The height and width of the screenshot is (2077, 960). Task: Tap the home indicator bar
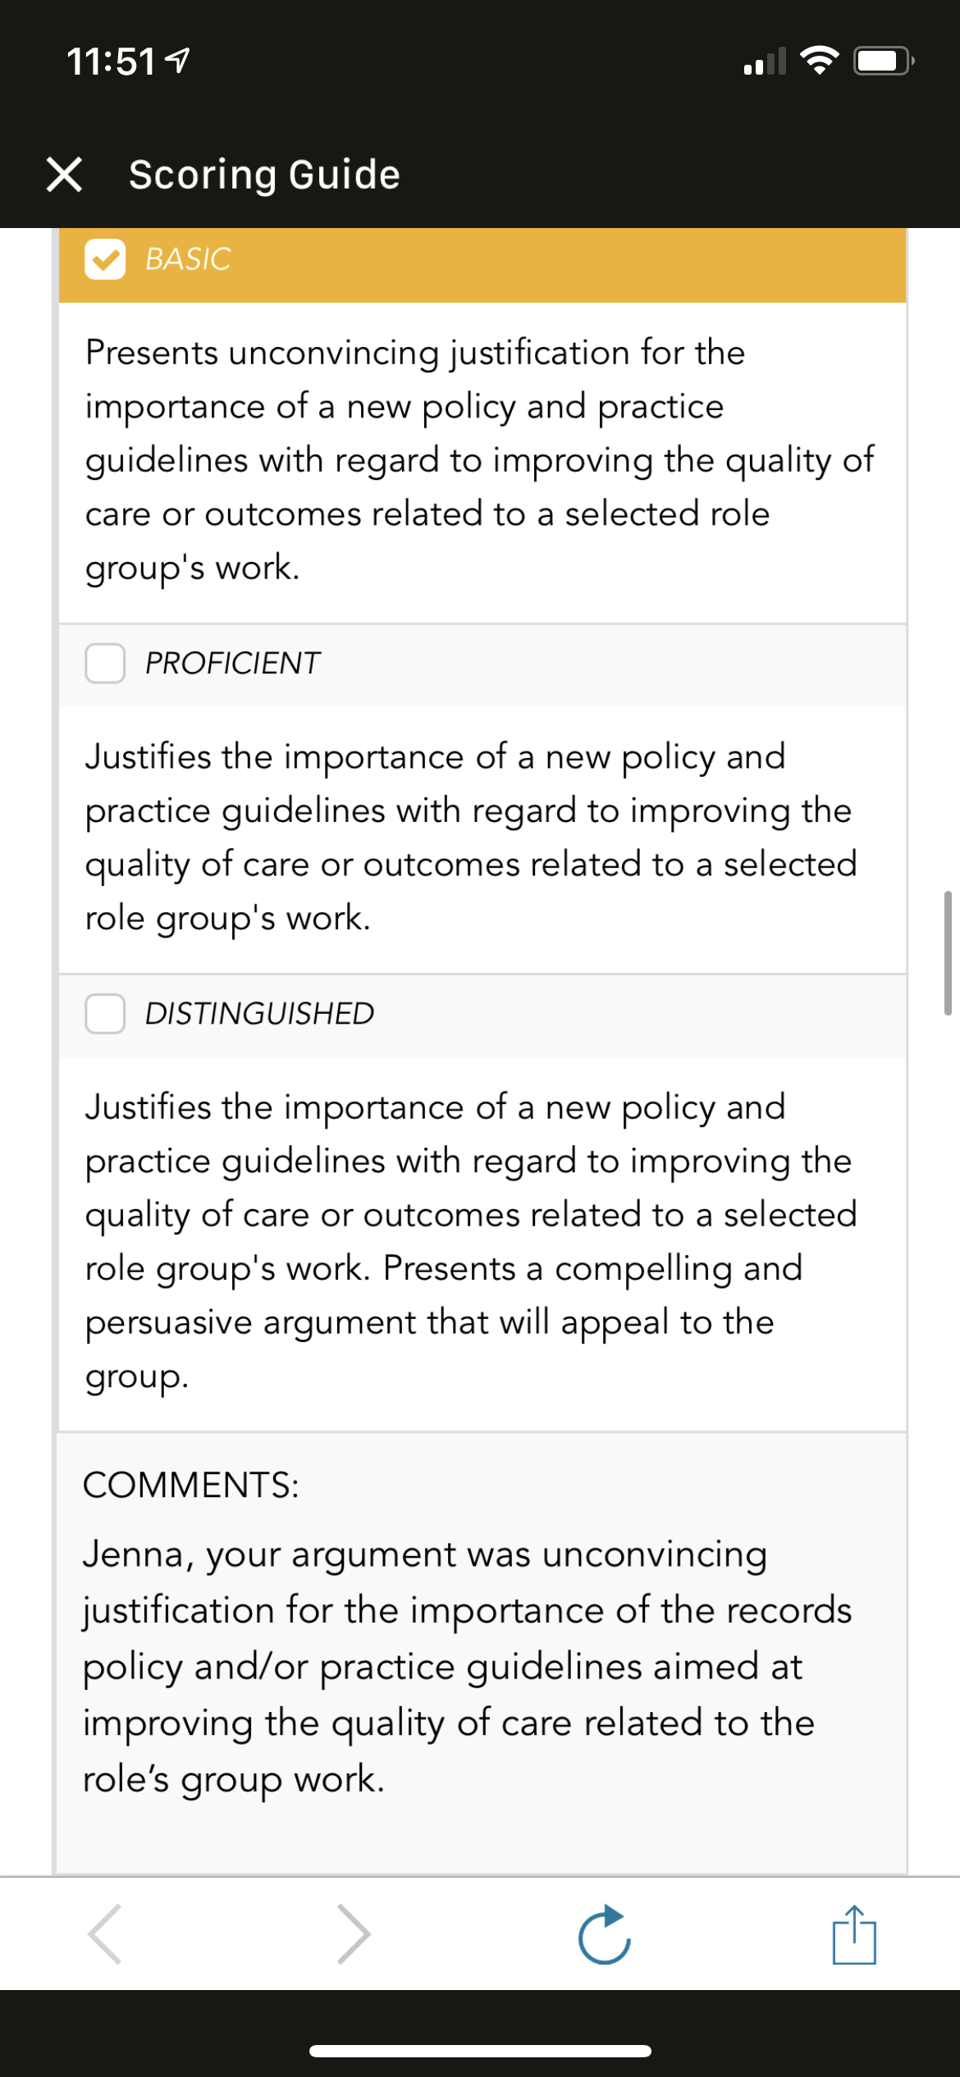click(x=480, y=2052)
